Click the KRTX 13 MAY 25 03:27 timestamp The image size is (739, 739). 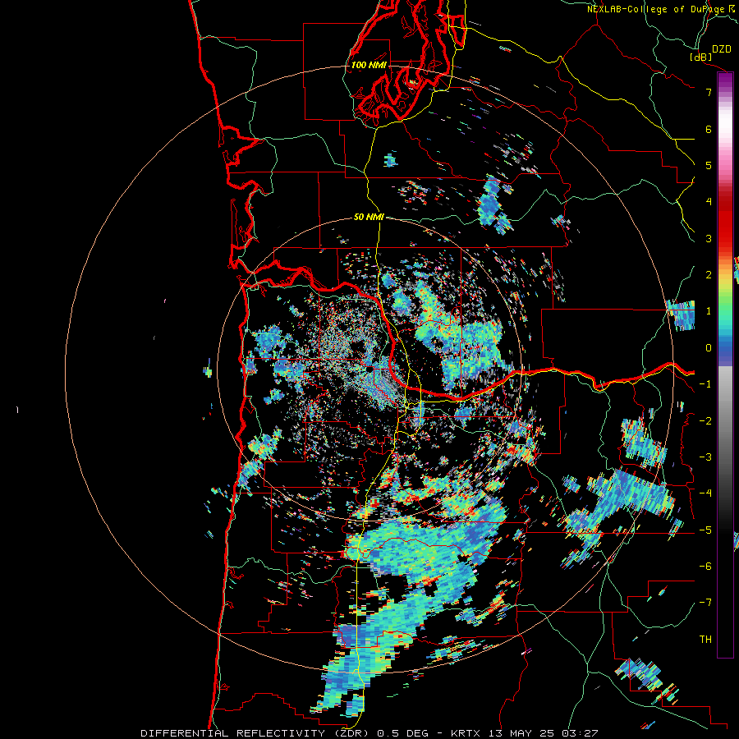point(524,733)
